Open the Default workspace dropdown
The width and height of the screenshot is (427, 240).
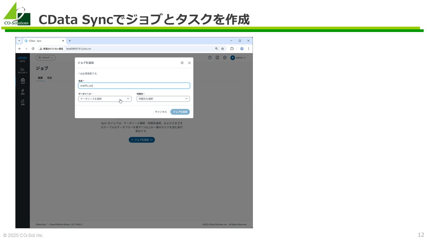click(x=46, y=58)
